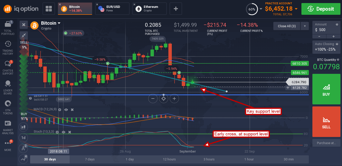Close the EUR/USD asset tab
Image resolution: width=342 pixels, height=166 pixels.
click(97, 4)
